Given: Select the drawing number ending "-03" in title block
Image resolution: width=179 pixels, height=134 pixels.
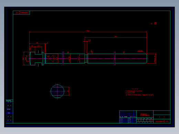Looking at the screenshot, I should coord(162,121).
